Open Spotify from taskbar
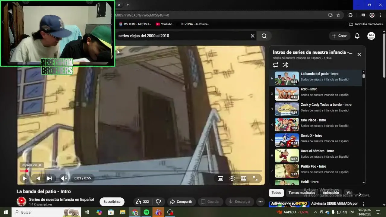The height and width of the screenshot is (217, 386). [x=147, y=212]
